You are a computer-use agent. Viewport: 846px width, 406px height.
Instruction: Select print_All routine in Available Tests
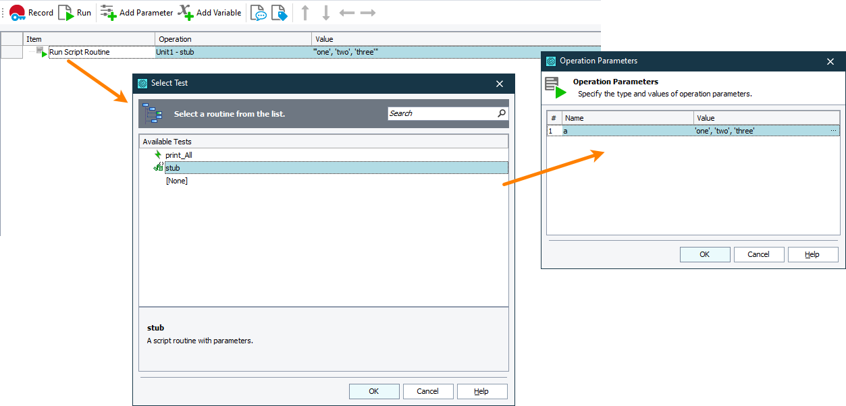point(178,155)
